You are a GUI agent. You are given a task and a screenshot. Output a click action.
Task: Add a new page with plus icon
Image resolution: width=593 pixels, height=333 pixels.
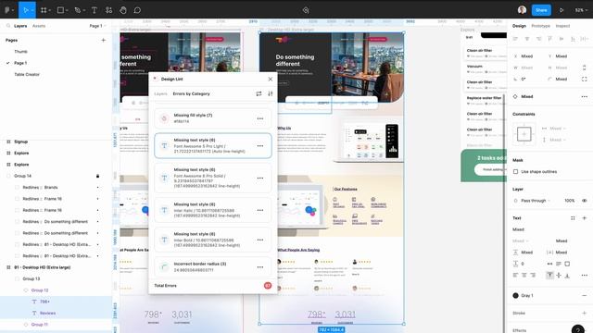point(103,40)
